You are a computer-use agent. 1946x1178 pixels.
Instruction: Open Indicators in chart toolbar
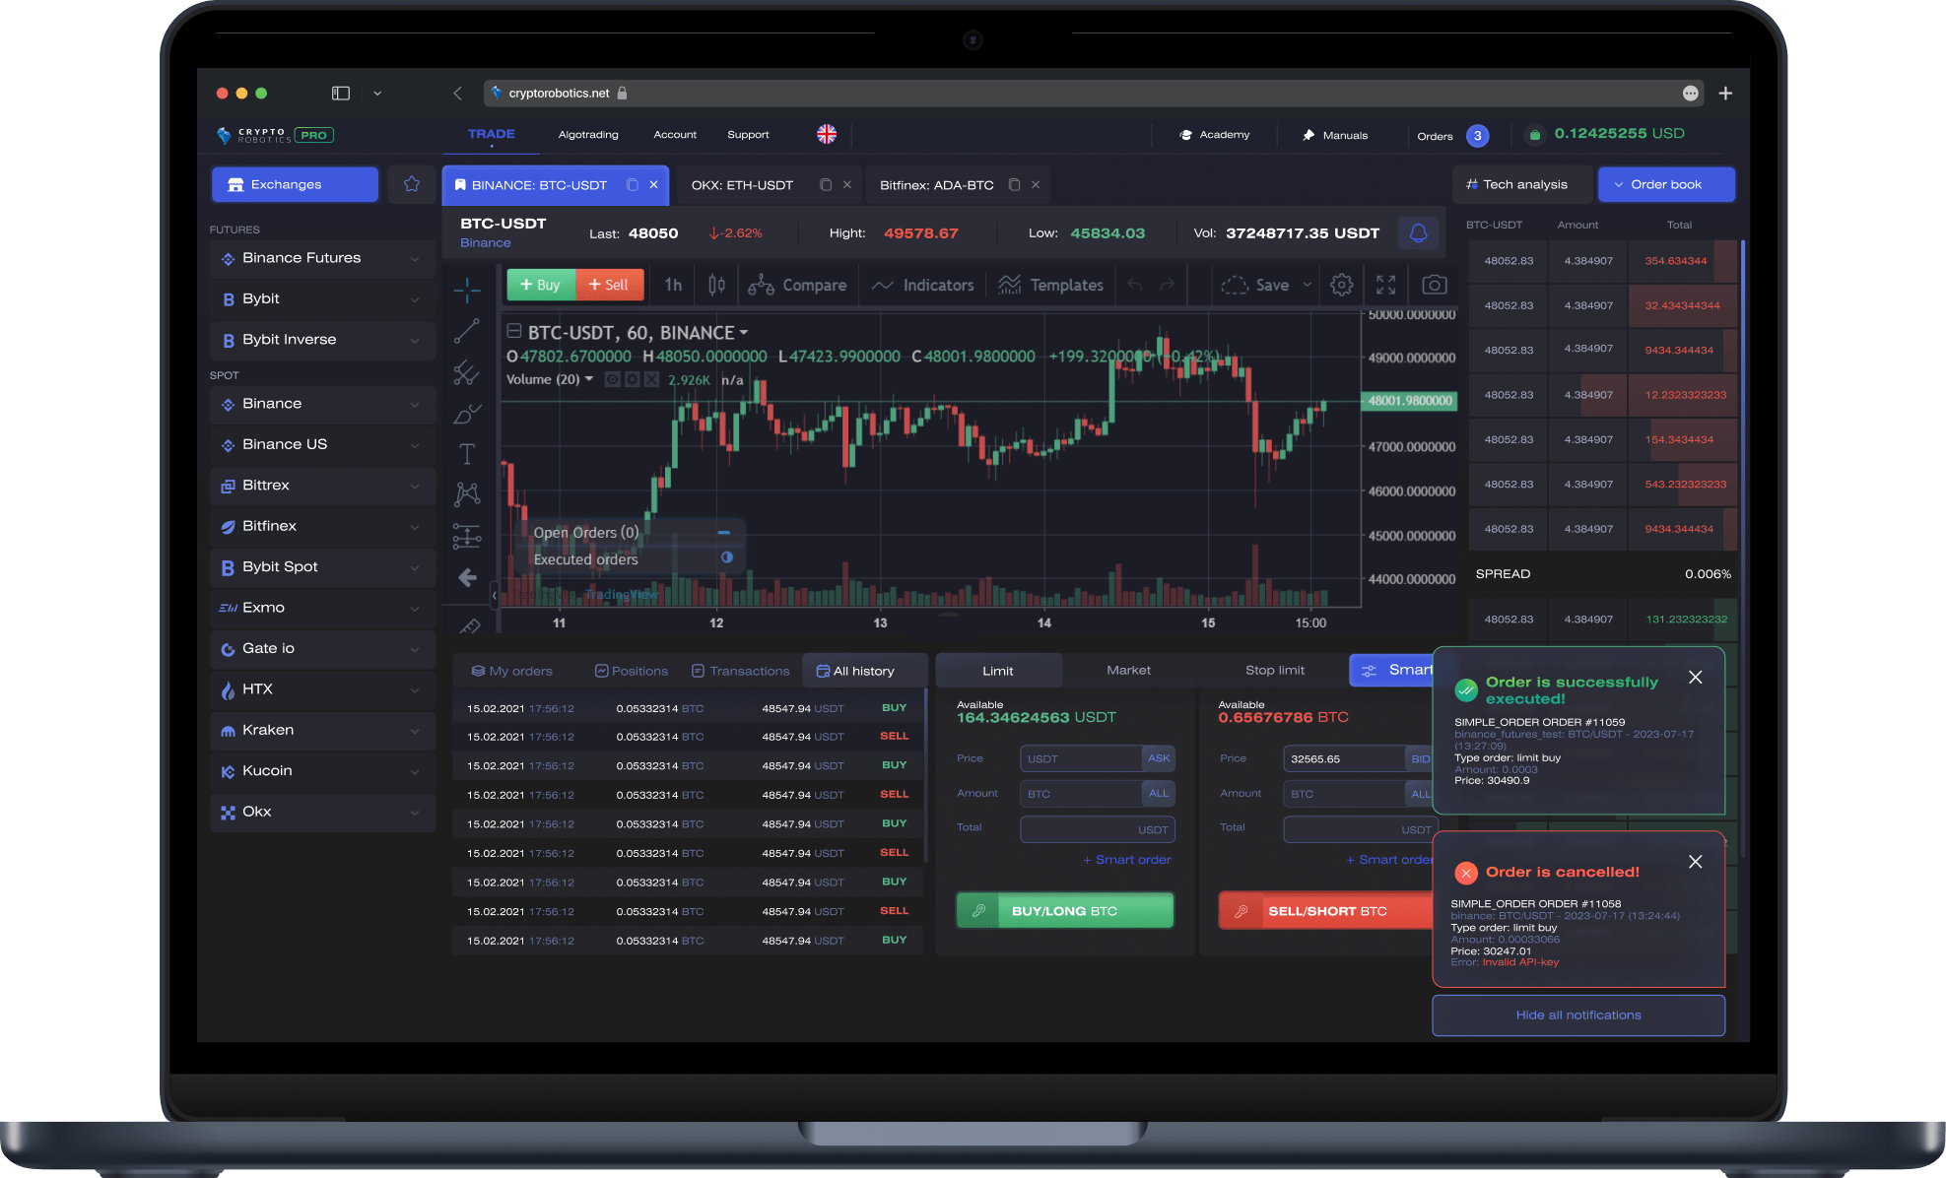tap(923, 285)
